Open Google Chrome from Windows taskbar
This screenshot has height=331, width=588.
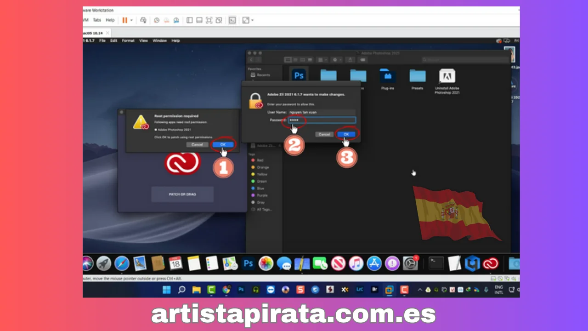(226, 290)
